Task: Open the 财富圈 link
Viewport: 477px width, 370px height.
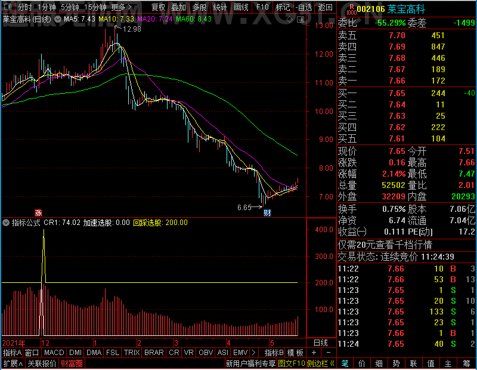Action: pyautogui.click(x=72, y=363)
